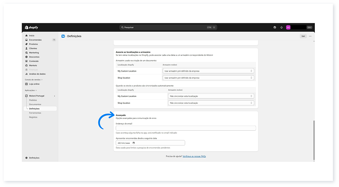This screenshot has height=187, width=339.
Task: Click the Descontos icon in sidebar
Action: point(26,57)
